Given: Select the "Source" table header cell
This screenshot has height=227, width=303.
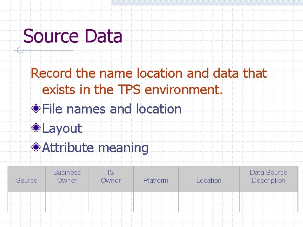Looking at the screenshot, I should pos(27,179).
